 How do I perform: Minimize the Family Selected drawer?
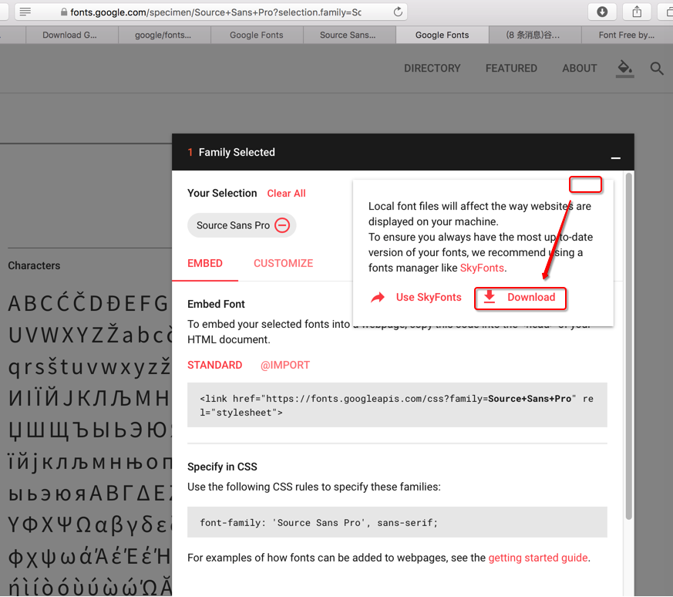click(615, 158)
